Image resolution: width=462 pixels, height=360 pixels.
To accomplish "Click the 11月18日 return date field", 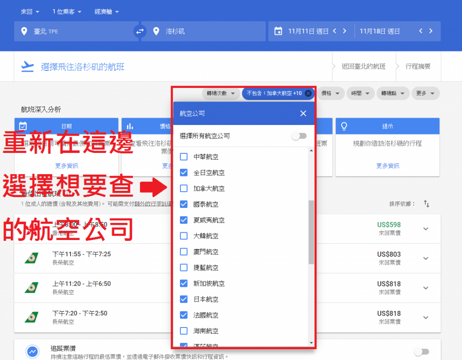I will click(380, 31).
